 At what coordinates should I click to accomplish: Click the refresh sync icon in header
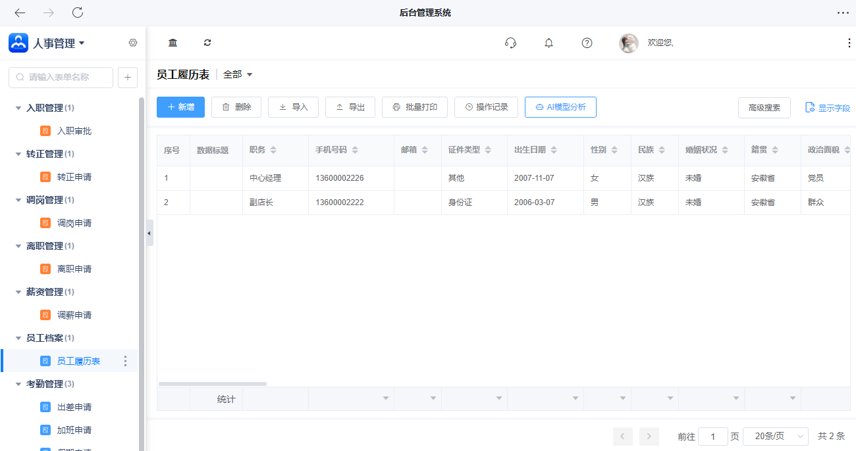207,43
